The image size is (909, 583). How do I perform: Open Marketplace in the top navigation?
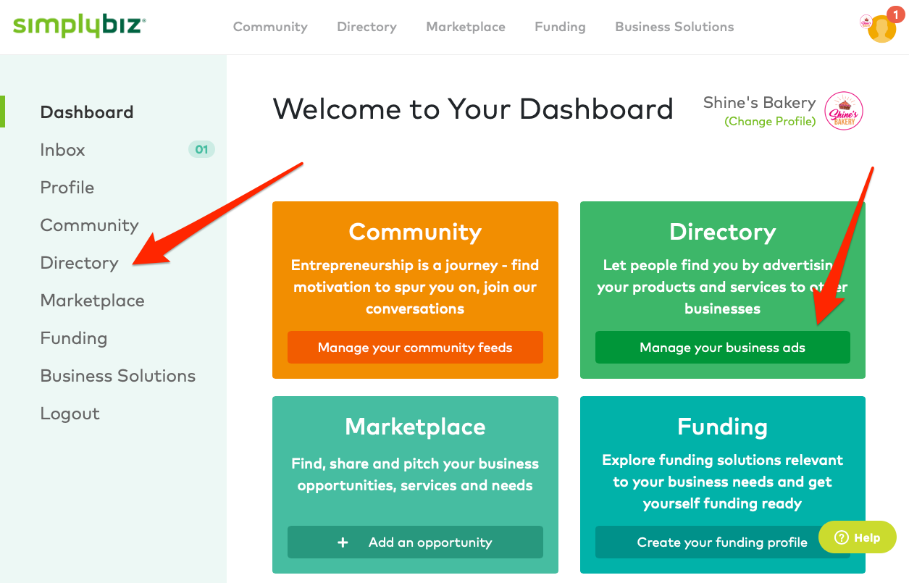tap(466, 27)
